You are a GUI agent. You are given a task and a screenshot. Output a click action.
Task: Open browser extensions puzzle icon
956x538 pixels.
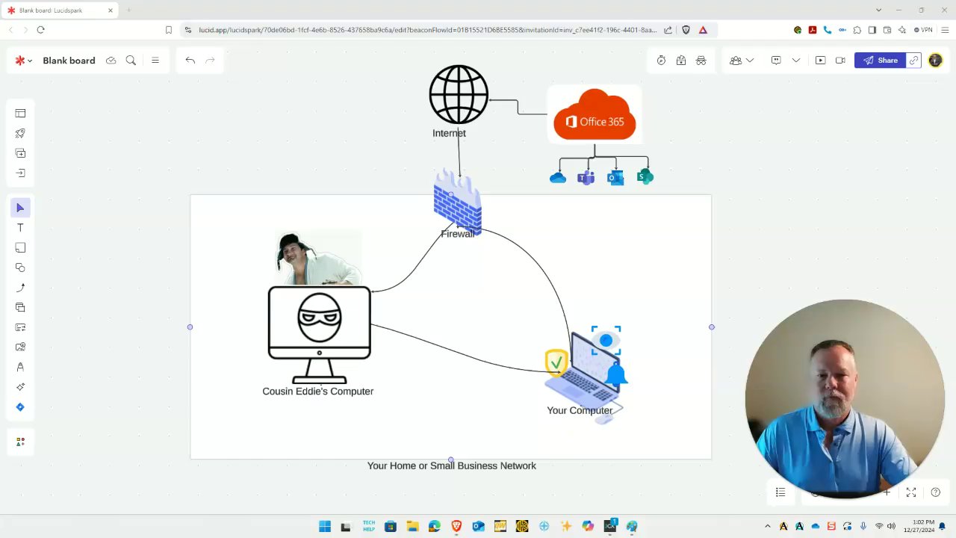click(x=857, y=30)
